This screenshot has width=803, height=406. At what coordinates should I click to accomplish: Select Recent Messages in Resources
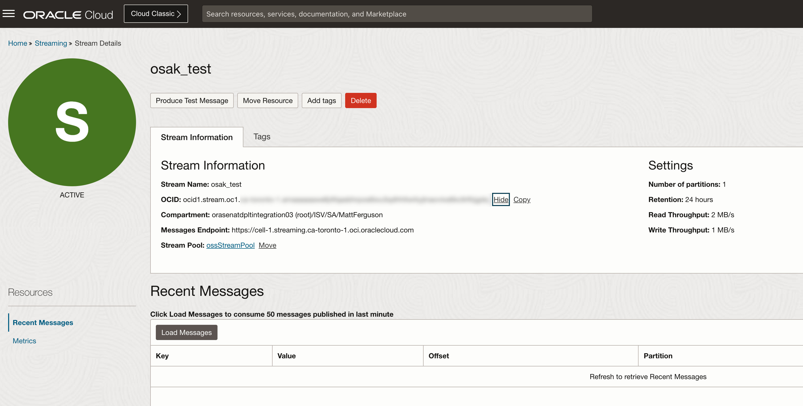tap(43, 323)
